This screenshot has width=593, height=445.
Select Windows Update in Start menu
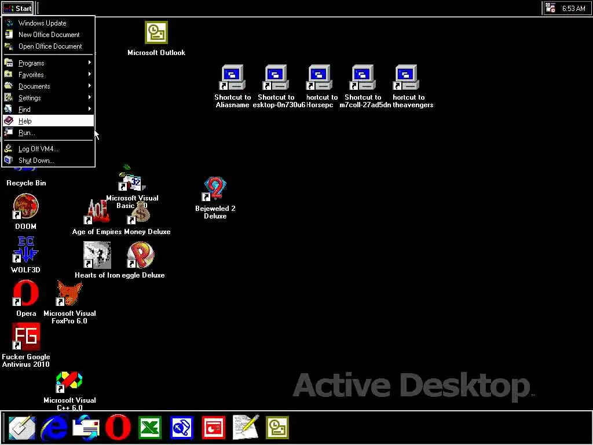click(x=49, y=23)
